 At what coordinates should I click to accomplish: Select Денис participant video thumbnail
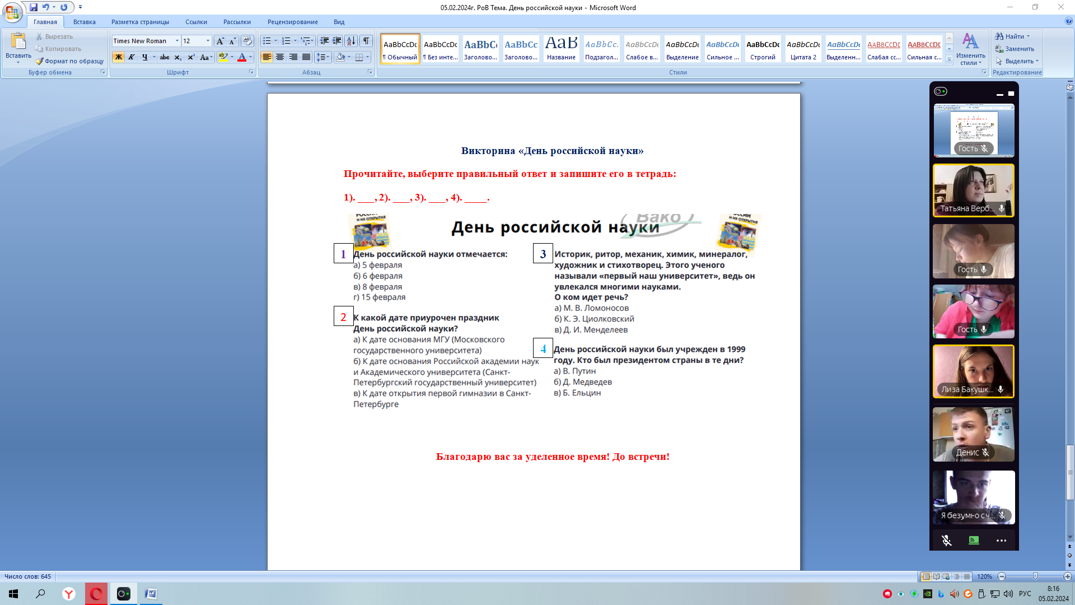click(x=974, y=434)
